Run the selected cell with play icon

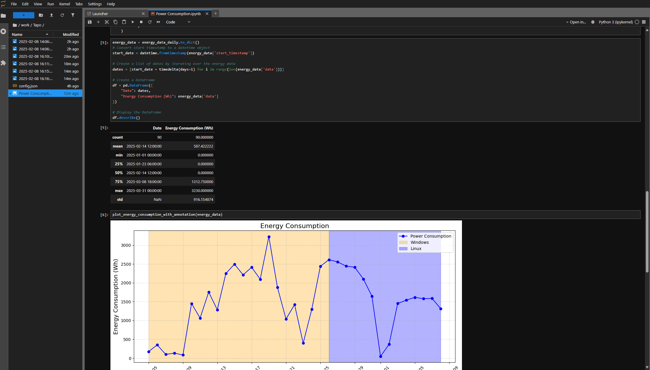click(133, 22)
